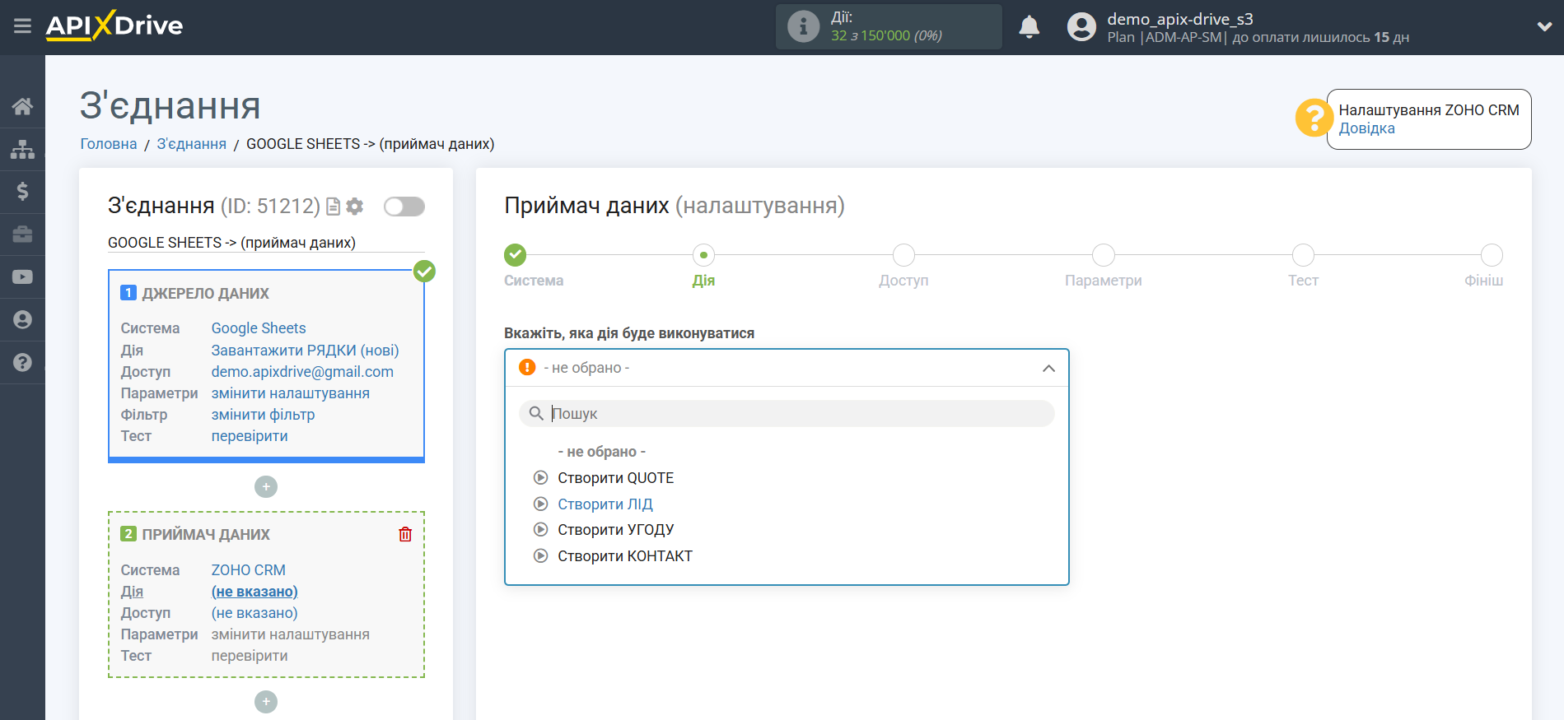Go to З'єднання breadcrumb

coord(191,144)
